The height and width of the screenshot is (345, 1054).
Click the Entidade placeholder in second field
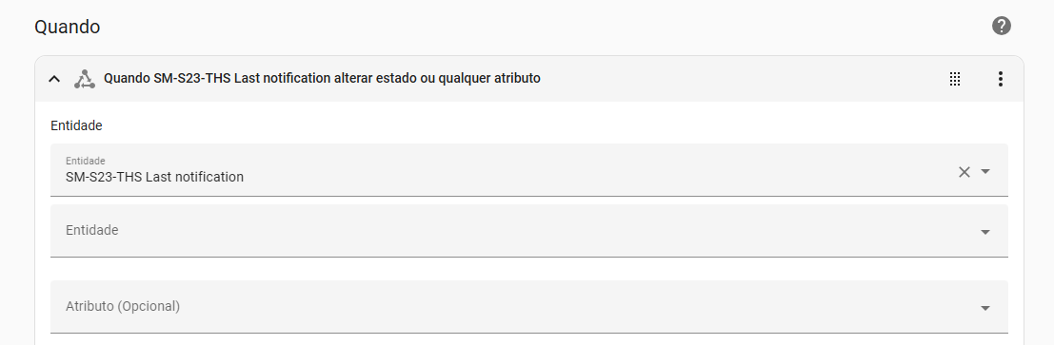pyautogui.click(x=92, y=230)
